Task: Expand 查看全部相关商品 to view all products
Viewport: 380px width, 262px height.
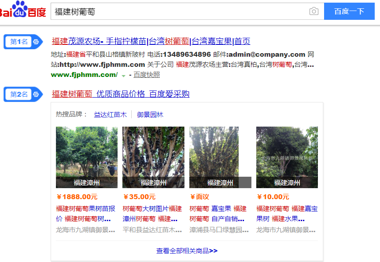Action: 187,251
